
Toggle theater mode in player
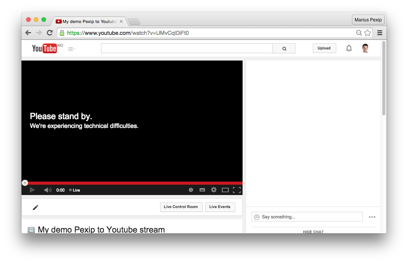(x=225, y=190)
